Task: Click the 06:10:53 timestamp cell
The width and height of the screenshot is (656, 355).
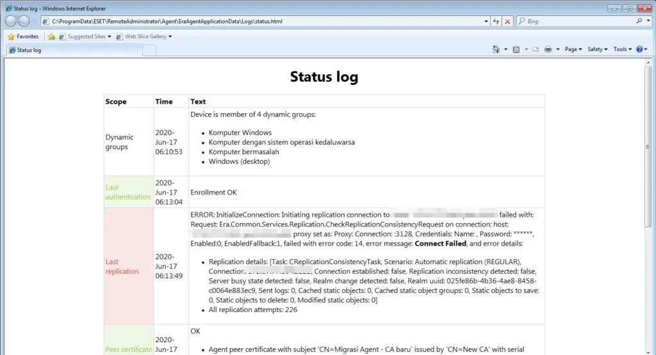Action: pyautogui.click(x=170, y=142)
